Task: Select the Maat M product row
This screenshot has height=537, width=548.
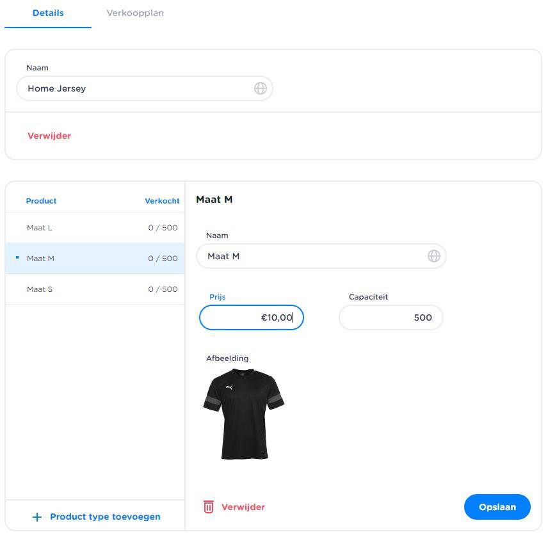Action: [x=95, y=259]
